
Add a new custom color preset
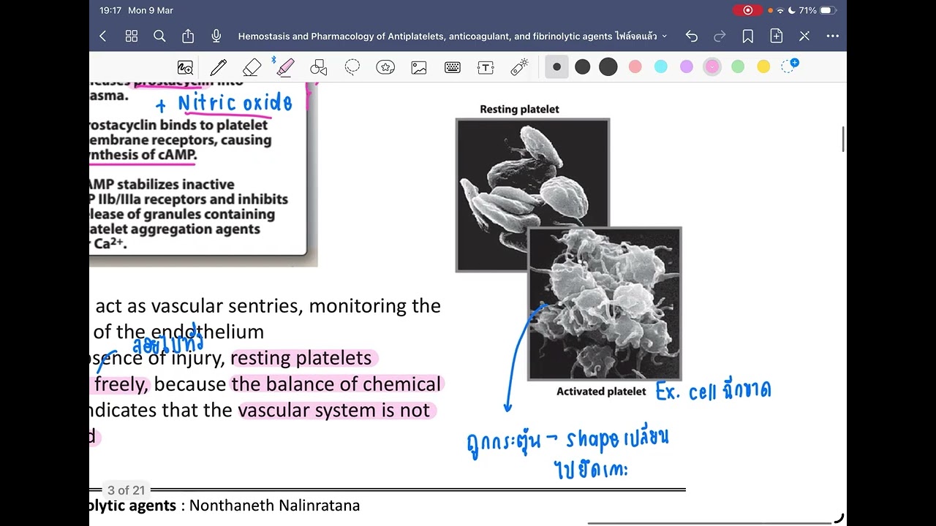pyautogui.click(x=790, y=66)
